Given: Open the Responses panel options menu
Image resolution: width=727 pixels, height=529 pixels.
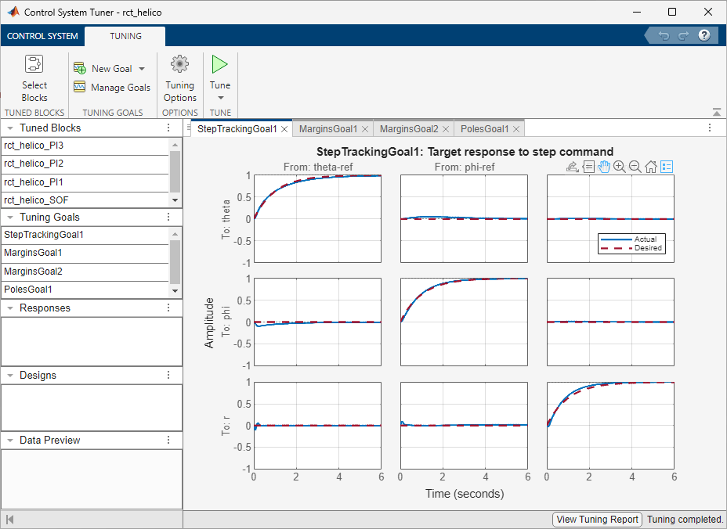Looking at the screenshot, I should pos(168,308).
